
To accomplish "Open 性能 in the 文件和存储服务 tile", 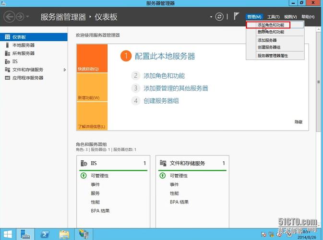I will 175,193.
